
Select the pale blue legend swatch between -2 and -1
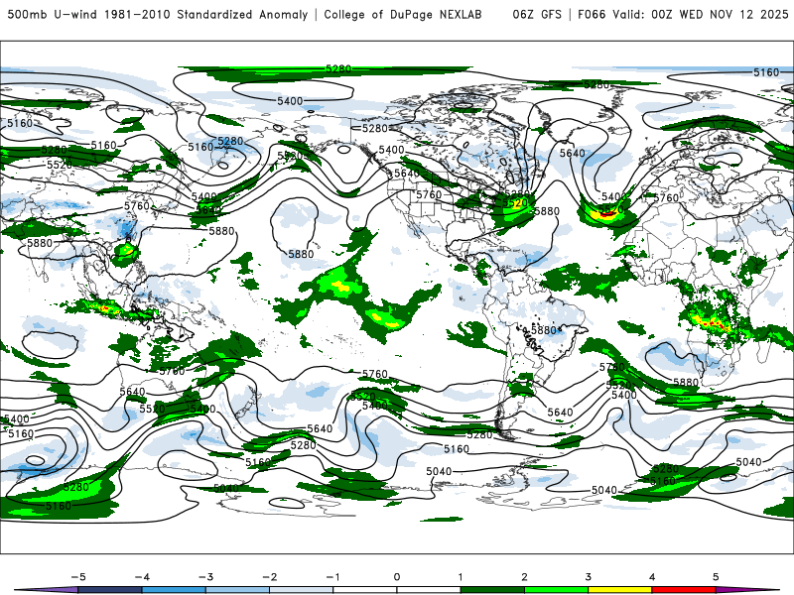pos(302,590)
